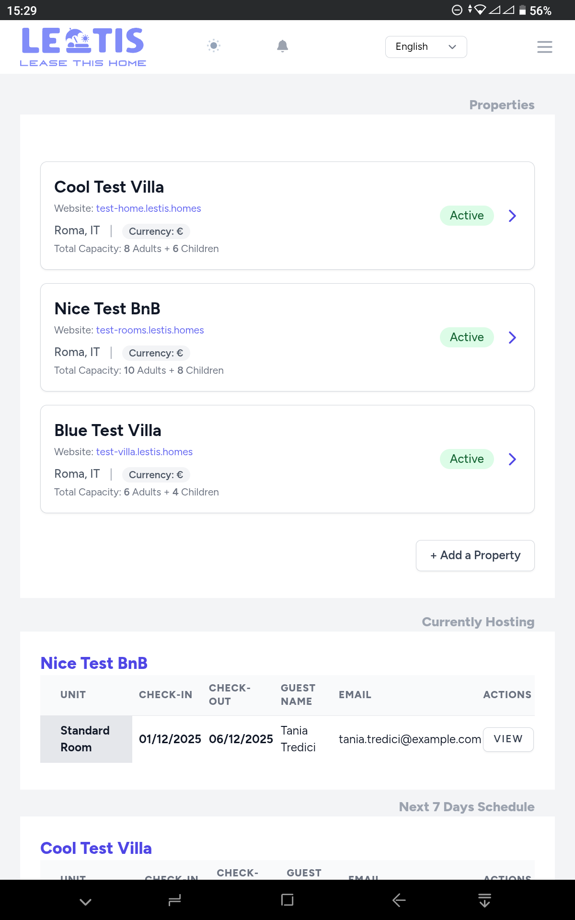This screenshot has width=575, height=920.
Task: Click the Lestis logo
Action: coord(83,46)
